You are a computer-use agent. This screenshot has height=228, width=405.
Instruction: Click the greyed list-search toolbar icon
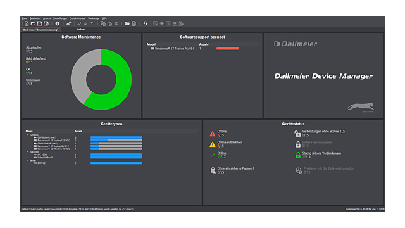click(155, 23)
